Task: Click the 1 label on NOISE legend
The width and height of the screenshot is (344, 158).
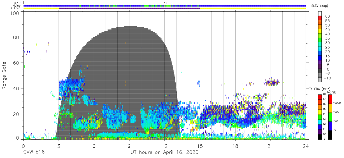Action: pos(333,138)
